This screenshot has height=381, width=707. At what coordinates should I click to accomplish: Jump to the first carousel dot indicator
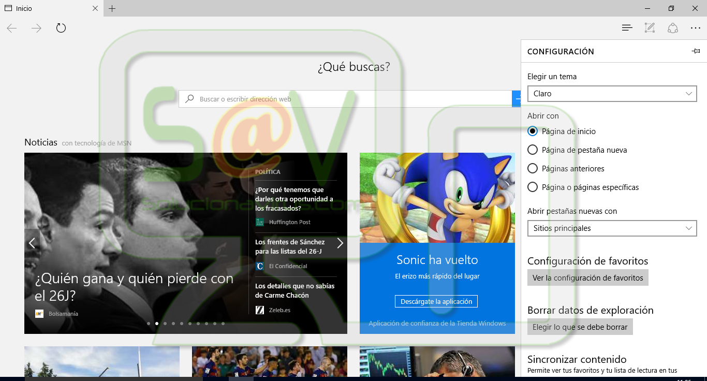[149, 324]
